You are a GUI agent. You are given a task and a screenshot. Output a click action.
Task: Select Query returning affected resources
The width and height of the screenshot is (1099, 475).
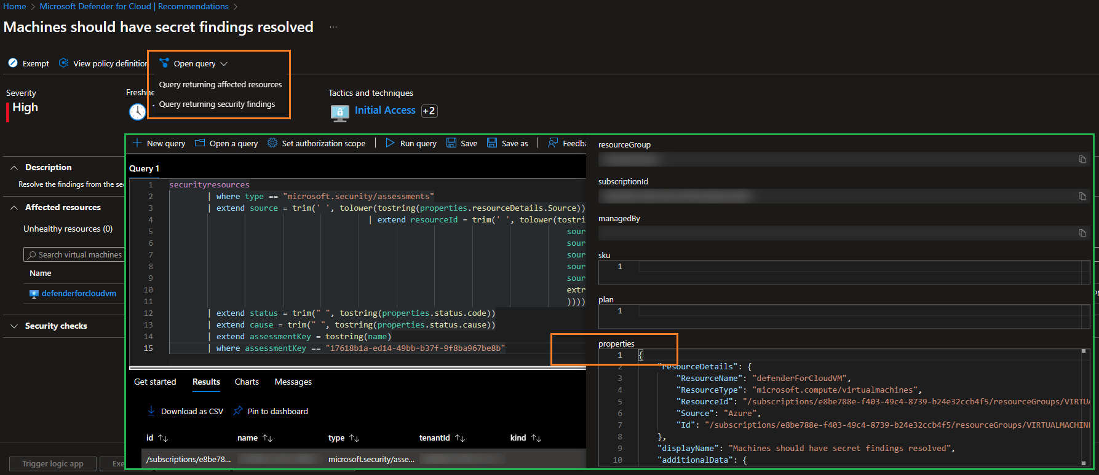tap(220, 85)
